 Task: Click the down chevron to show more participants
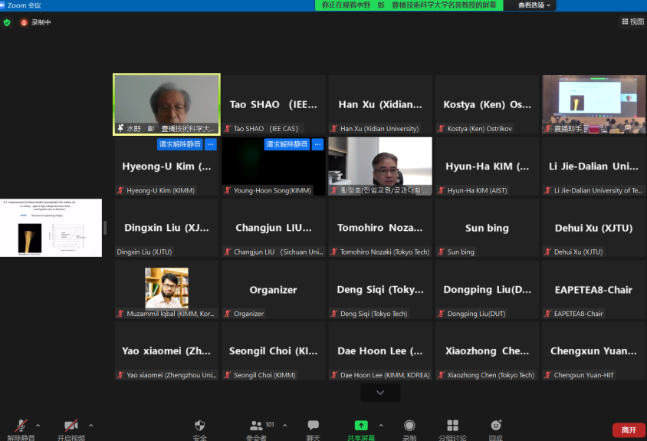click(x=380, y=393)
